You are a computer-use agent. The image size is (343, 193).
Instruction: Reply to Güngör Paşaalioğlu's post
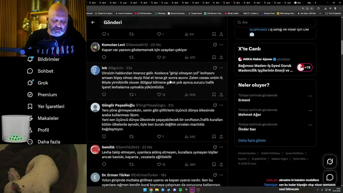[x=104, y=136]
